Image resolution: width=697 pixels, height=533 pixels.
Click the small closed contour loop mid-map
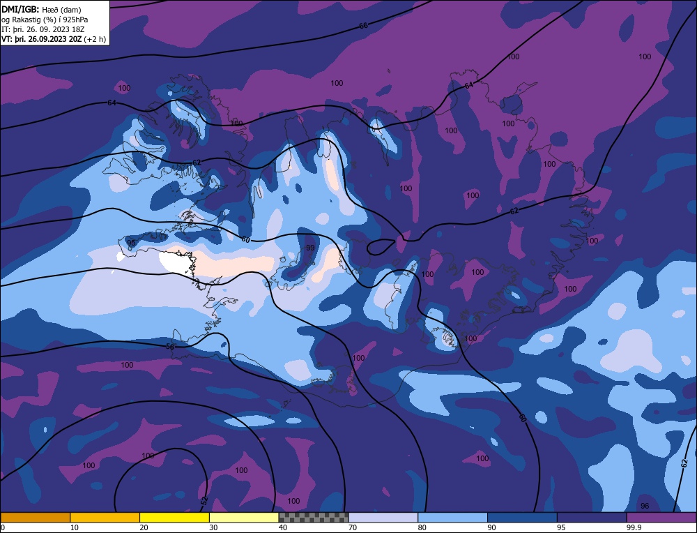click(381, 246)
